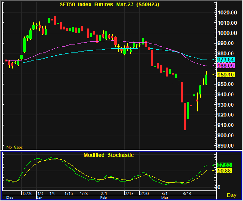Screen dimensions: 243x201
Task: Click the SET50 Index Futures chart title
Action: [110, 4]
